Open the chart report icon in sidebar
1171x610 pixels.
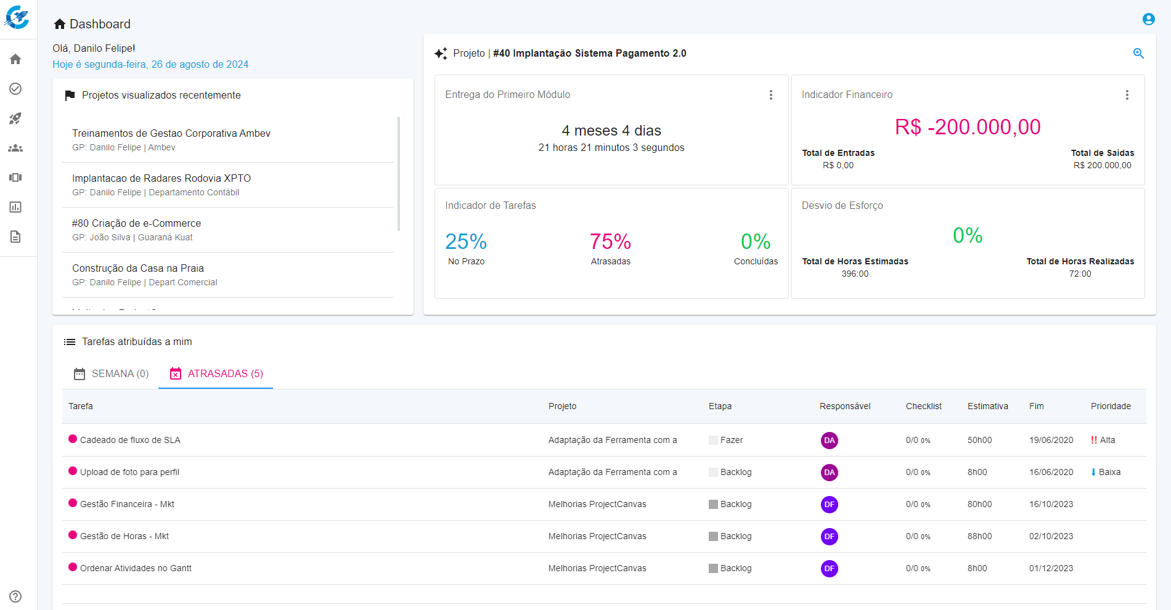15,207
